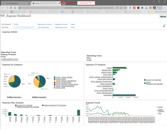Open the Other bookmarks folder

pos(159,12)
